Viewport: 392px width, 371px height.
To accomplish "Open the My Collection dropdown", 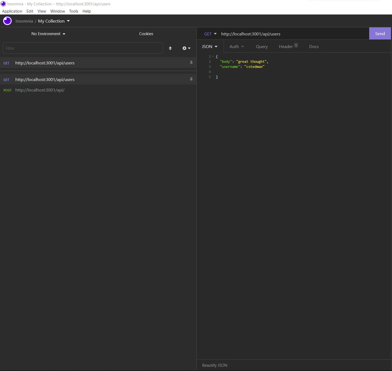I will [x=54, y=21].
